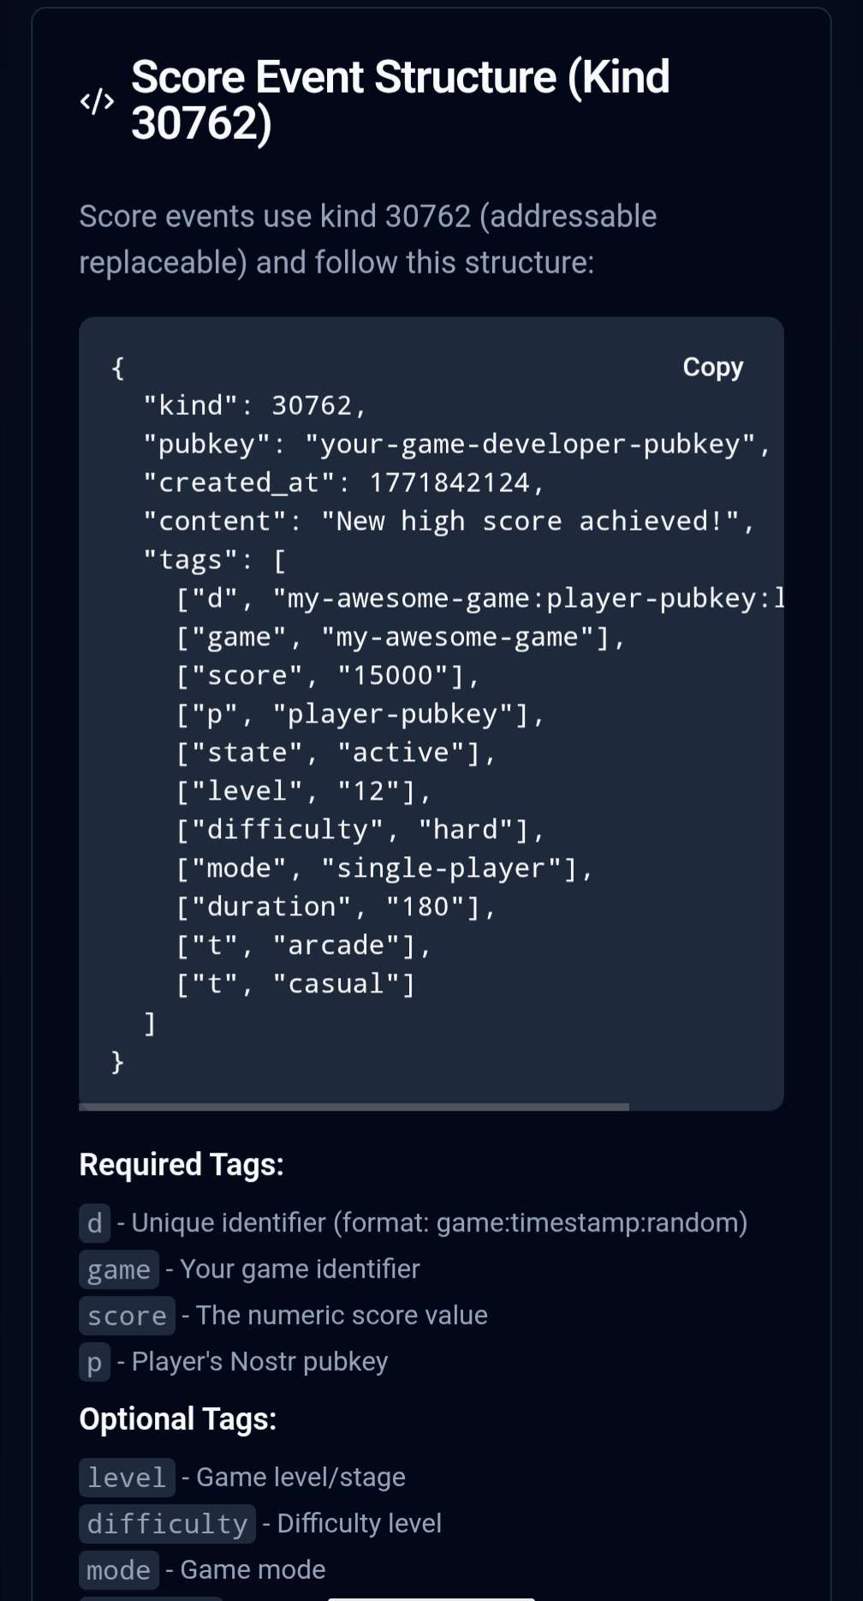Click the "Required Tags:" heading
The height and width of the screenshot is (1601, 863).
pyautogui.click(x=182, y=1165)
